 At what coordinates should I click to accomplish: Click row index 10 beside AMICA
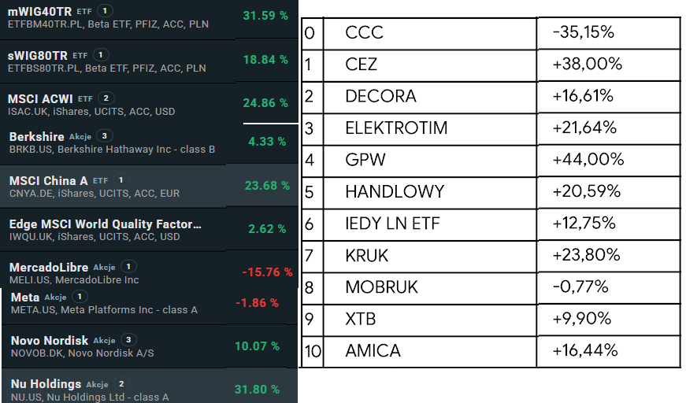pos(313,350)
